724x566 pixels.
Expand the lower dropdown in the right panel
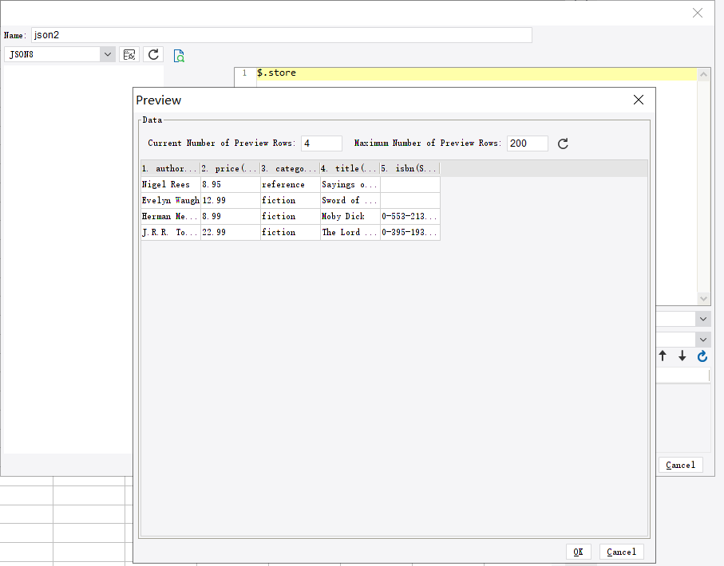point(702,339)
